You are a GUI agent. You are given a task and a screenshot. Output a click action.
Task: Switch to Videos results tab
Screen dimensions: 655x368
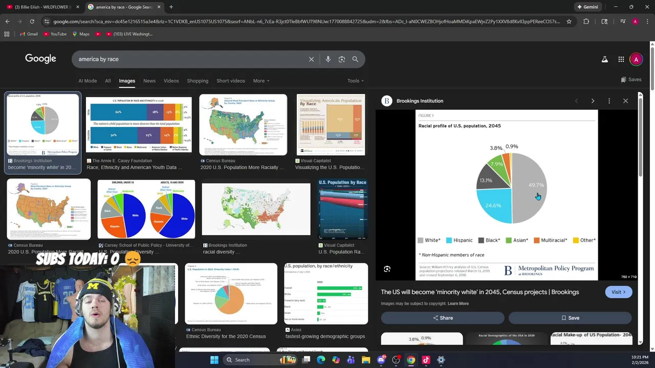(171, 81)
